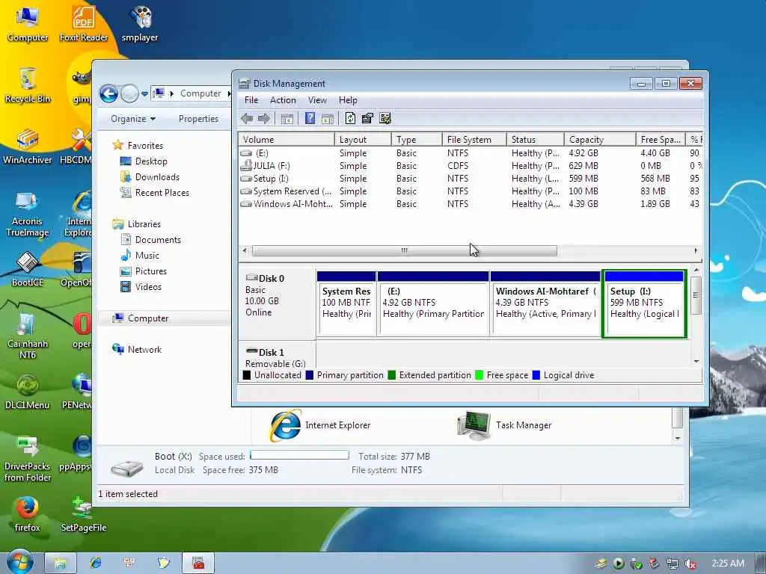The width and height of the screenshot is (766, 574).
Task: Open the Organize dropdown in Explorer
Action: [x=133, y=119]
